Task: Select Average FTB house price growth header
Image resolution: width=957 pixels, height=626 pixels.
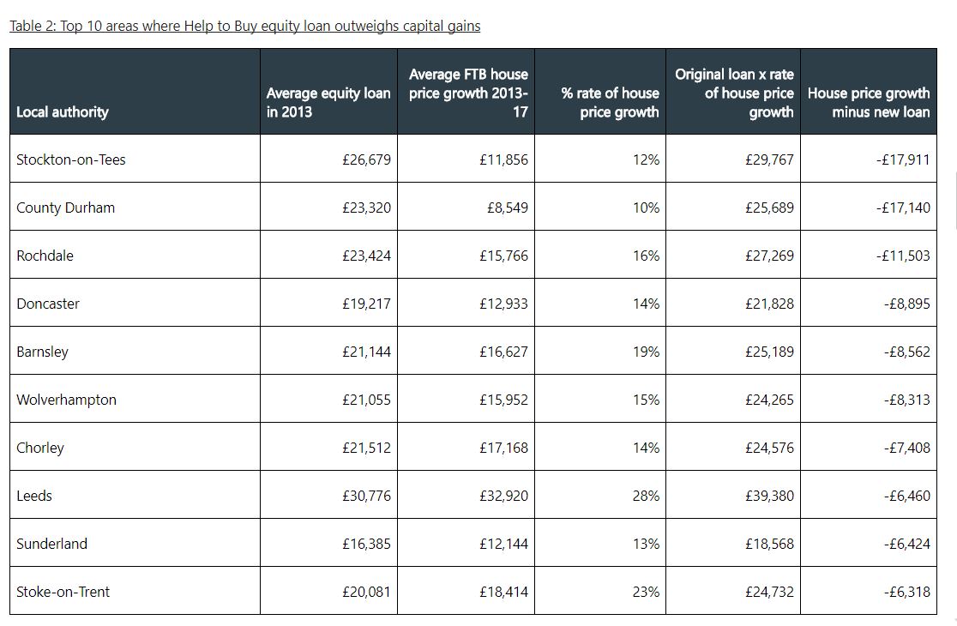Action: 468,93
